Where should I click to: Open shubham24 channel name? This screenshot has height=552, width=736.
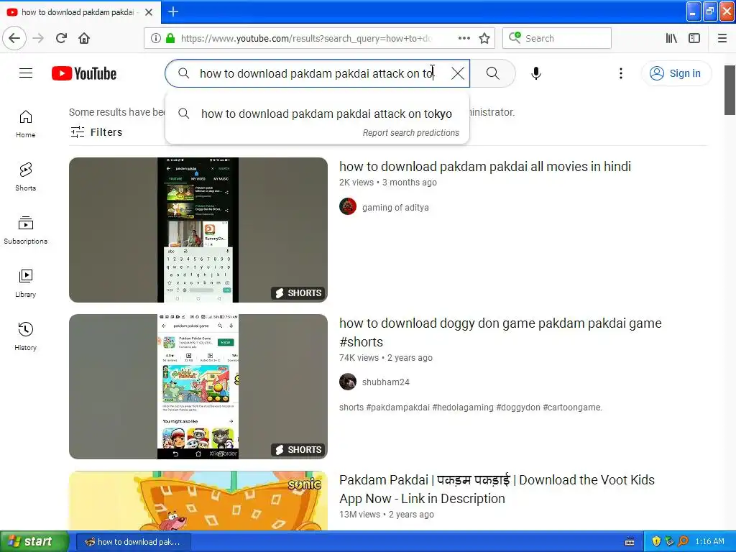click(x=386, y=382)
